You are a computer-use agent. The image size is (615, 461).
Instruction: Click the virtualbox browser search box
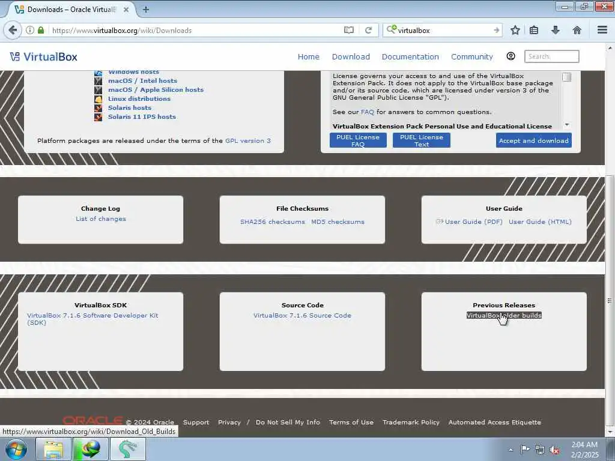pos(443,30)
